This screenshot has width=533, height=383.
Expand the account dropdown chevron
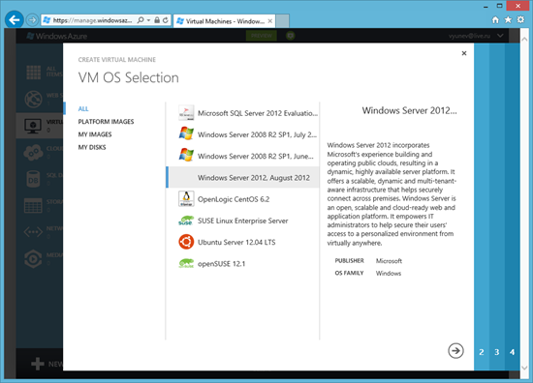point(500,36)
